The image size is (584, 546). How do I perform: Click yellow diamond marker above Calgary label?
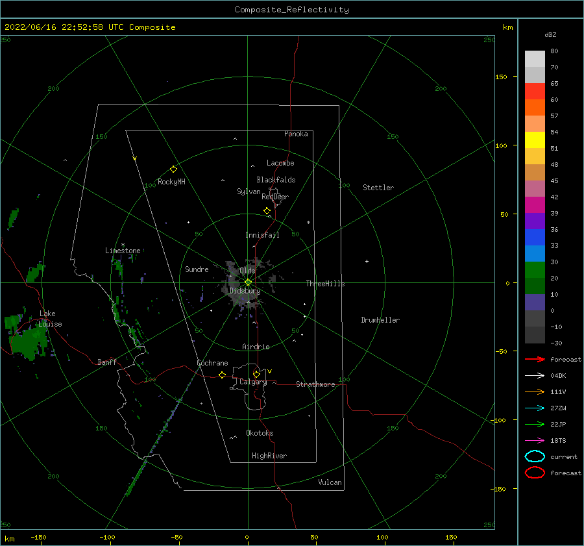click(x=256, y=374)
